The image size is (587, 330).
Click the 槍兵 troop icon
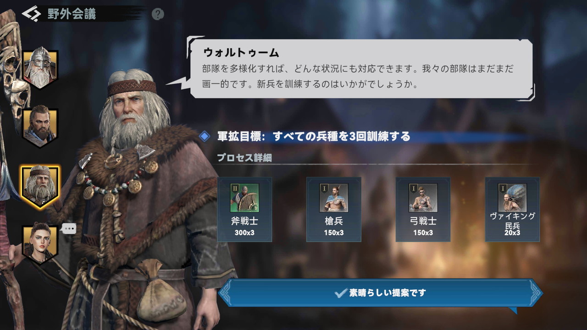(x=333, y=198)
